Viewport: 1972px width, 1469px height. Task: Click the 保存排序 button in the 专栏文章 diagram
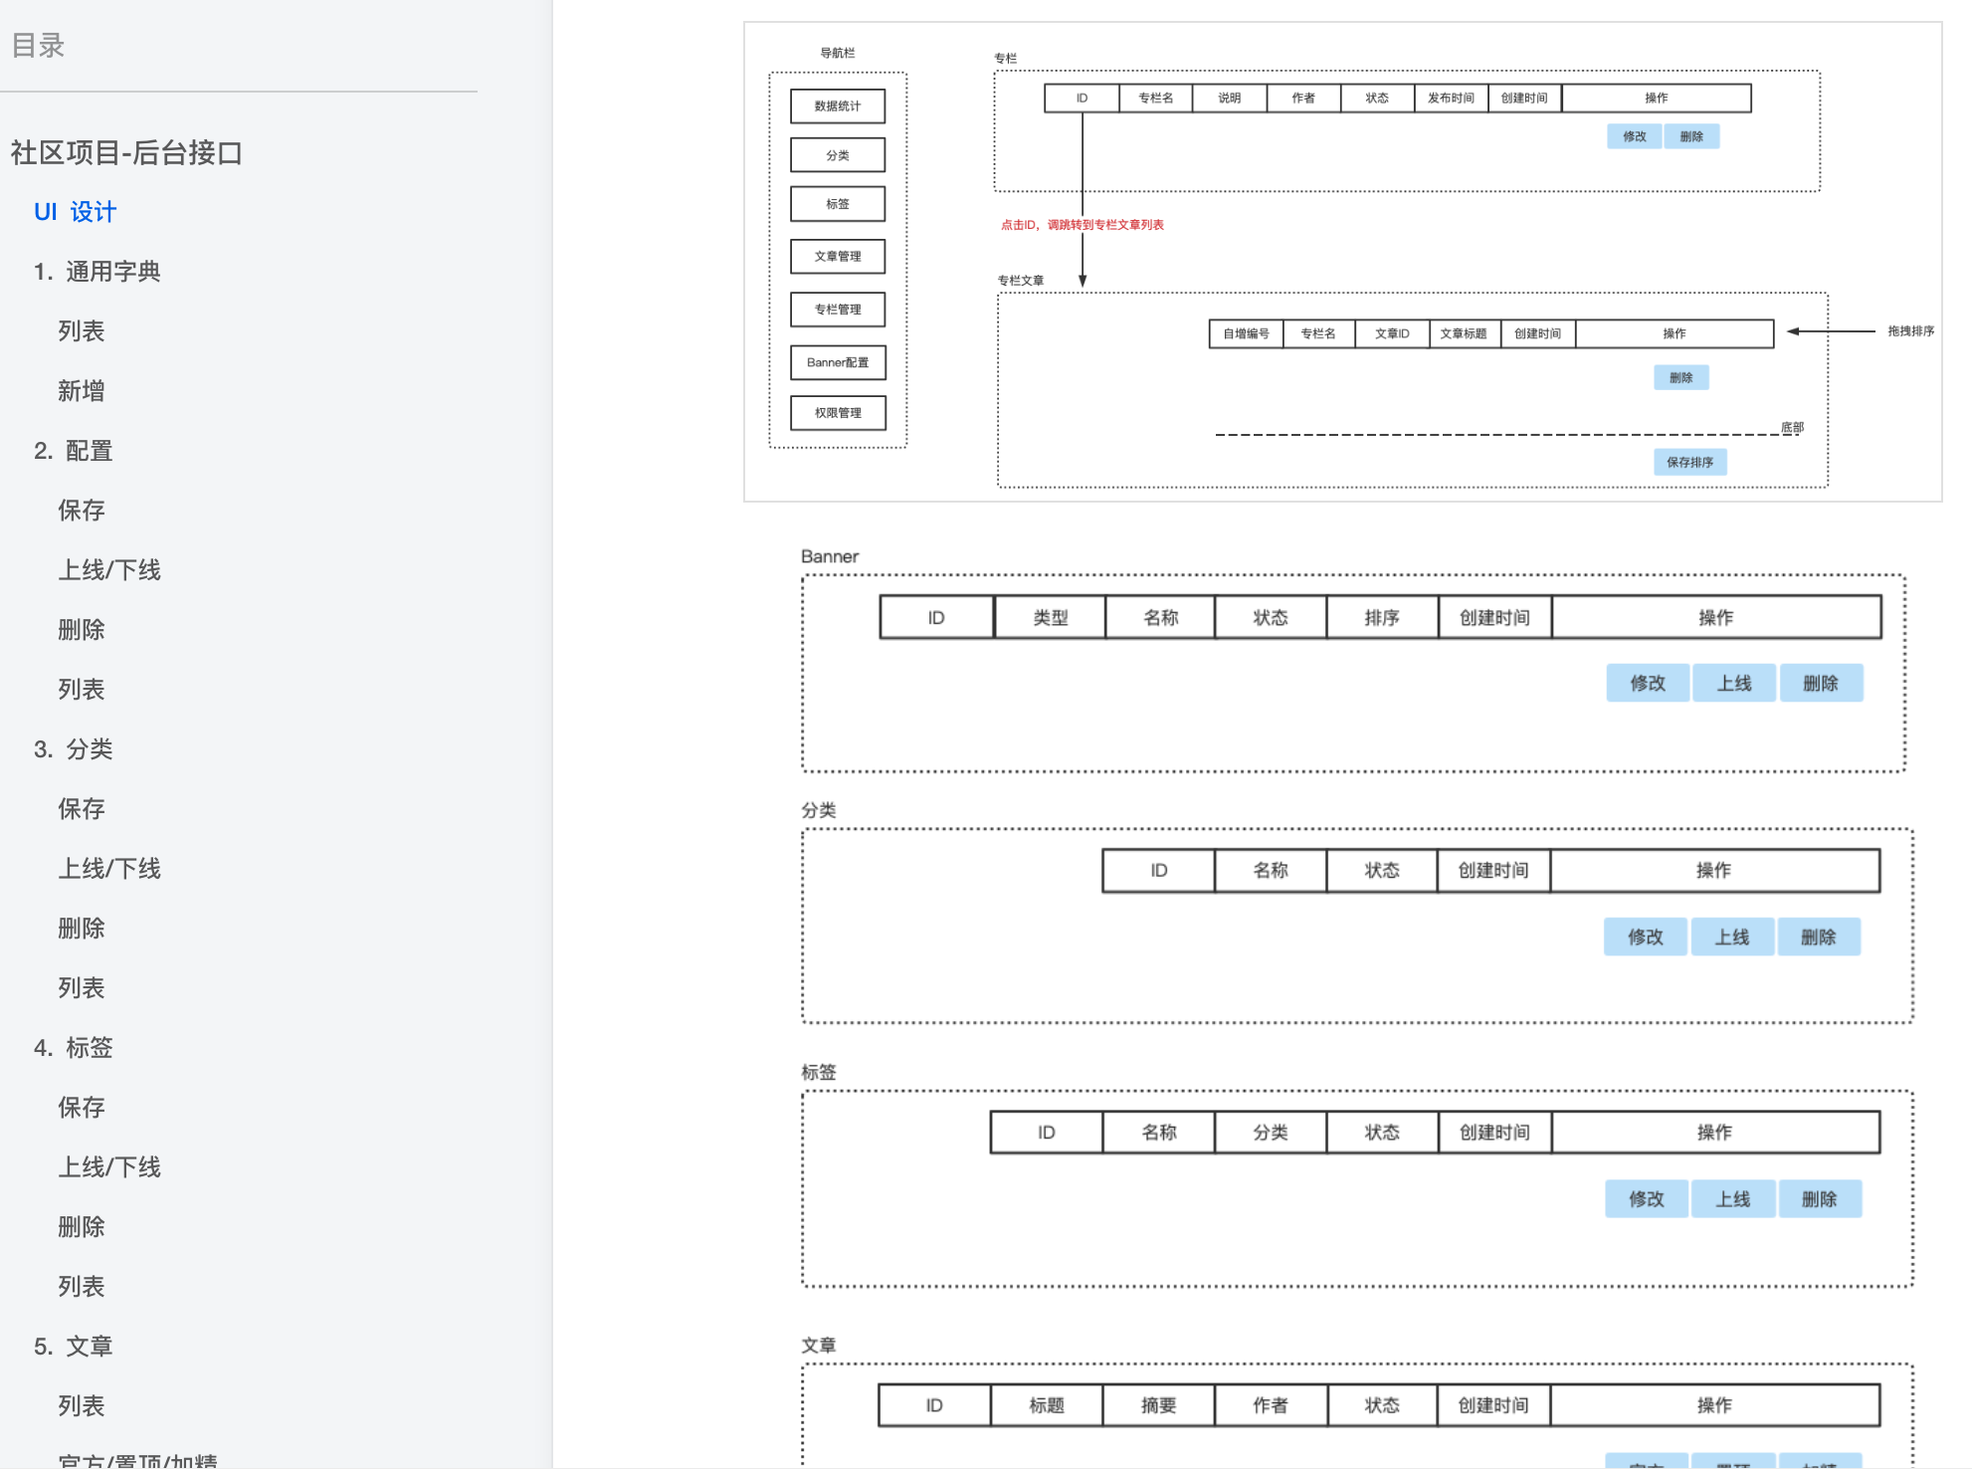click(1689, 462)
